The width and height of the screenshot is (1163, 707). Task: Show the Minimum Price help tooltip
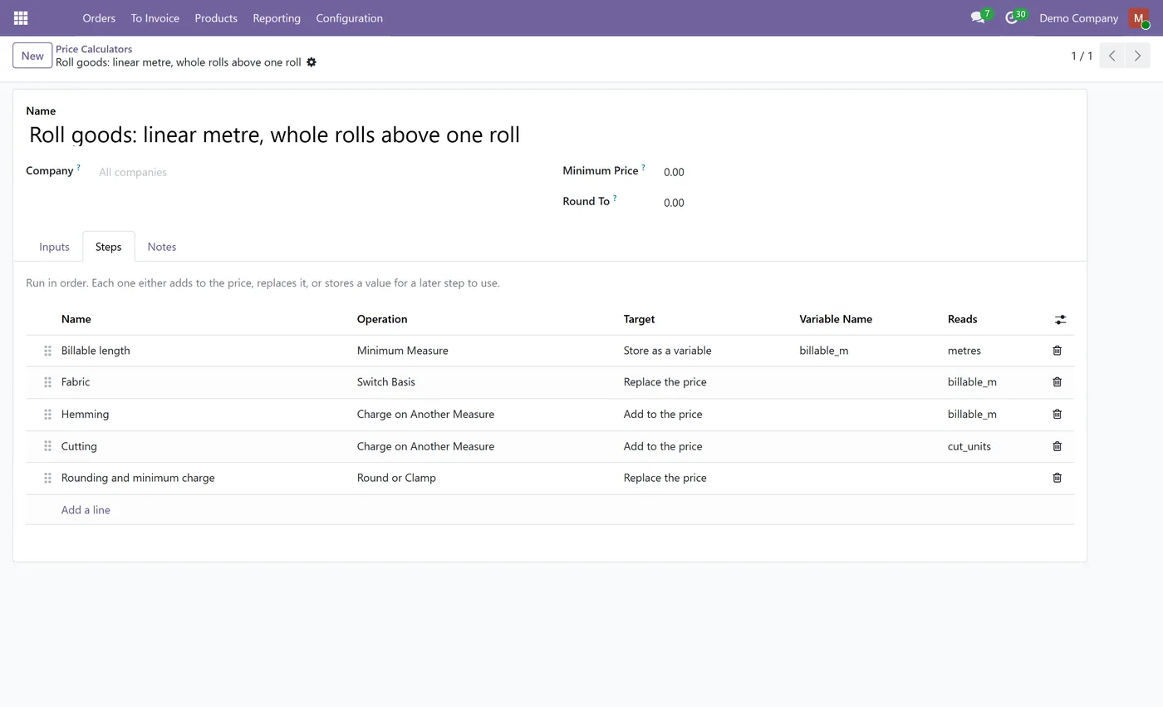click(x=643, y=167)
